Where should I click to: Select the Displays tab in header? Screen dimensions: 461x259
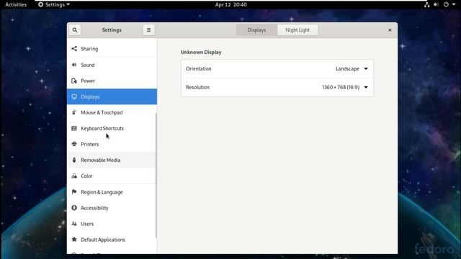tap(256, 30)
